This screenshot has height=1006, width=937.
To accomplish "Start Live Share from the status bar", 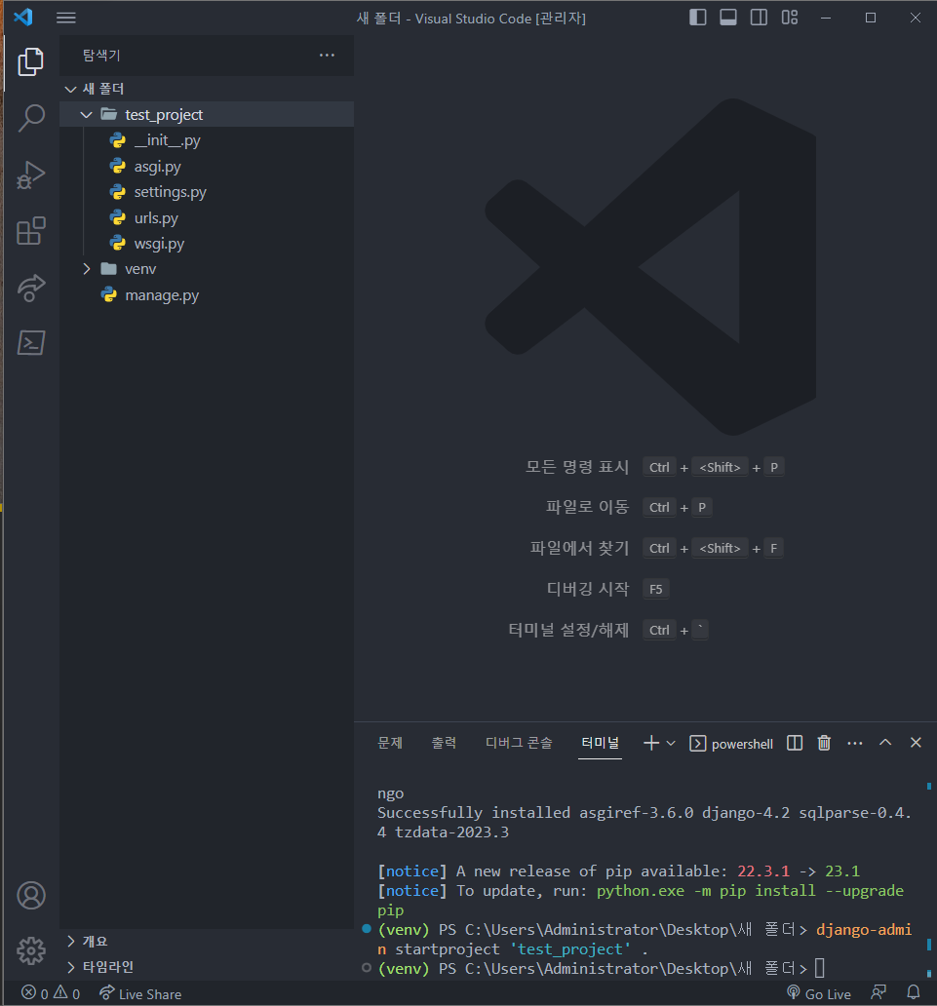I will (140, 993).
